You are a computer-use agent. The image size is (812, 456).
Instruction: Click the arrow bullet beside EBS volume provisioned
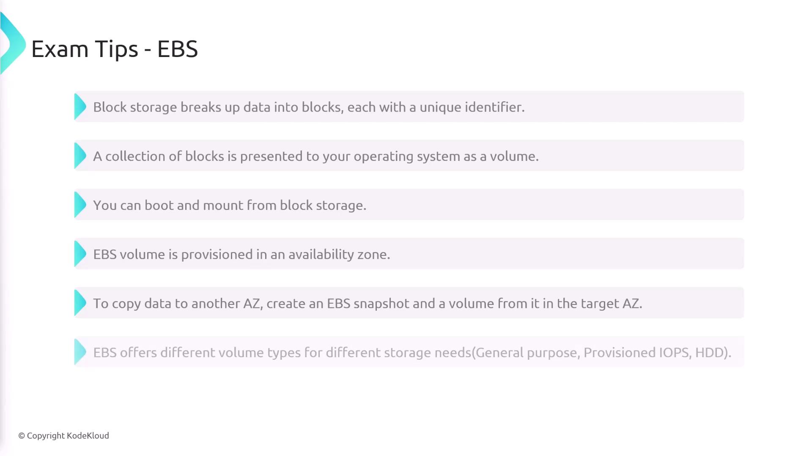coord(80,254)
